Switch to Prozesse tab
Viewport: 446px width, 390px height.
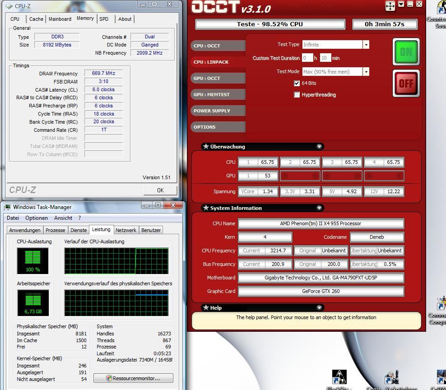click(x=55, y=230)
